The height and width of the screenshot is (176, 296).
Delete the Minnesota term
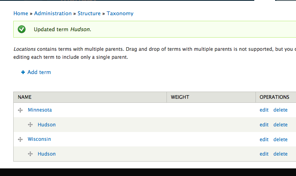[280, 110]
